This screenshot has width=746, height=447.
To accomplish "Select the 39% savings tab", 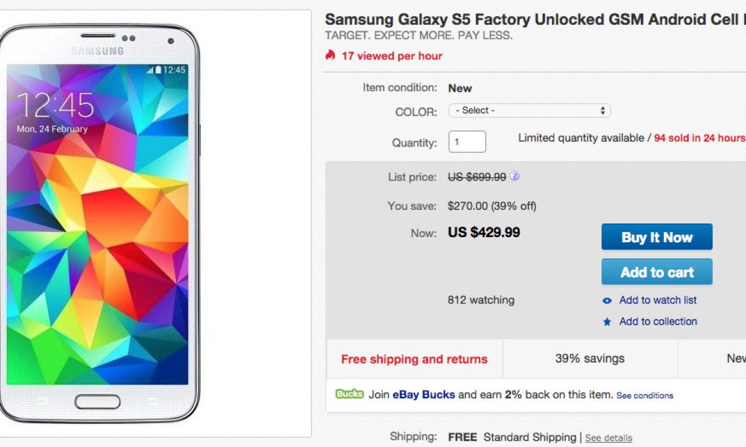I will pyautogui.click(x=589, y=358).
